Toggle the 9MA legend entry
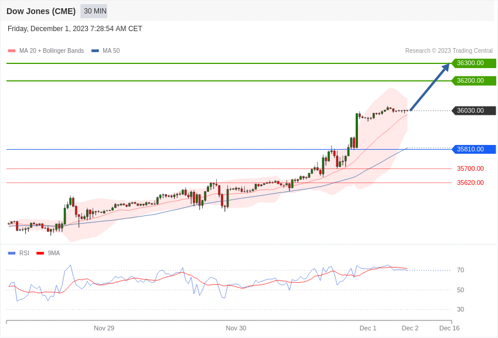498x338 pixels. point(54,253)
